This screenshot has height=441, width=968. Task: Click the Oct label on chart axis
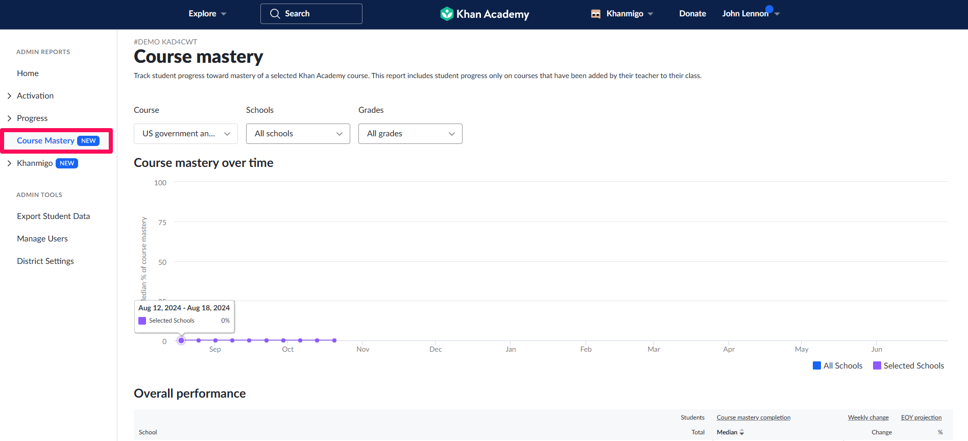tap(288, 350)
